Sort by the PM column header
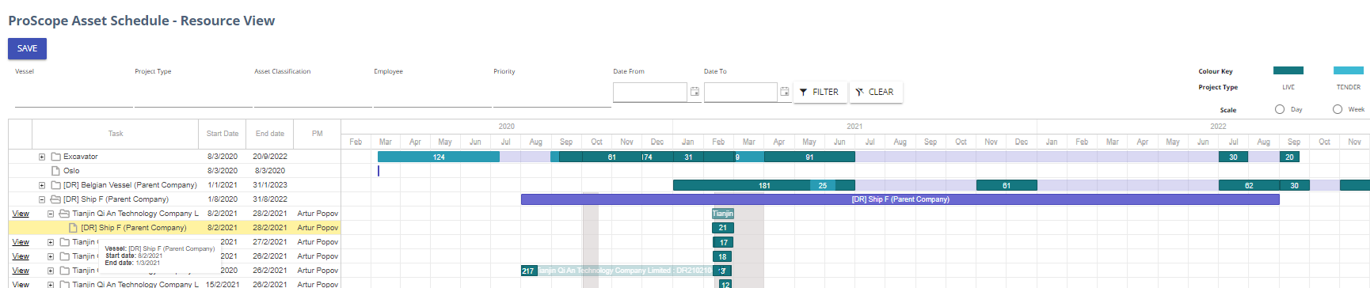Screen dimensions: 1370x288 pyautogui.click(x=318, y=134)
